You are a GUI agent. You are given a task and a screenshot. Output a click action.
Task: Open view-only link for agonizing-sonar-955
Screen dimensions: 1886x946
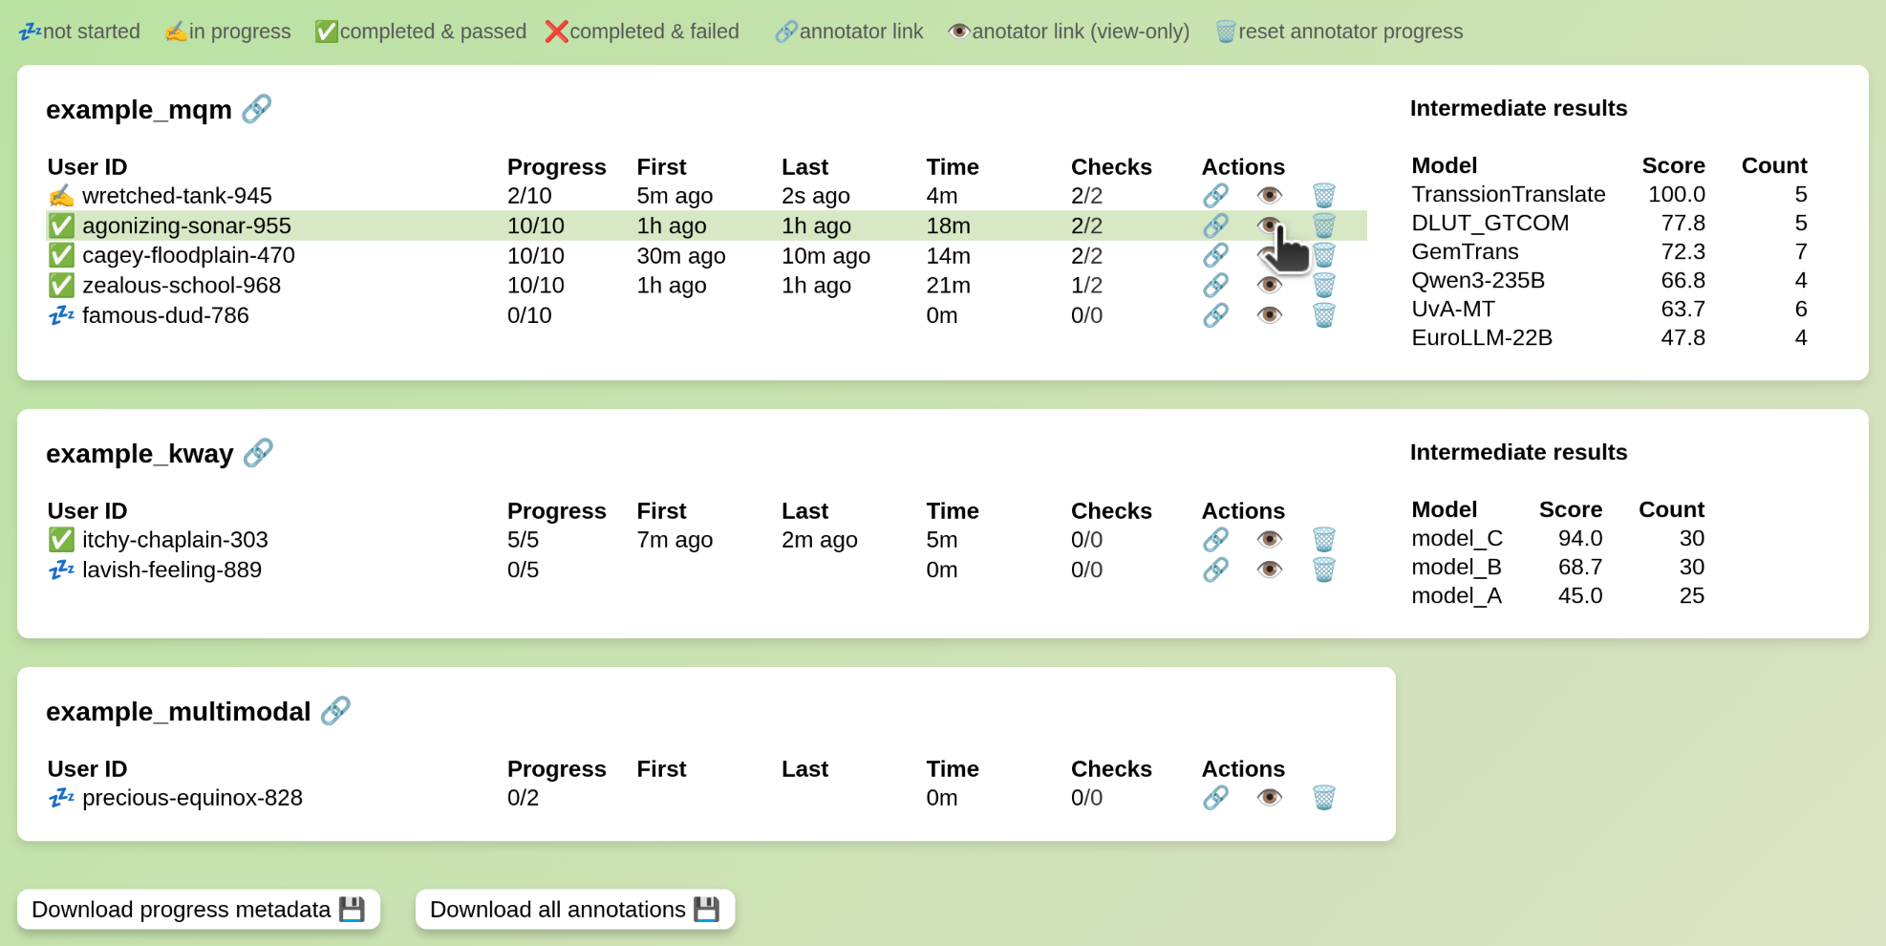pyautogui.click(x=1270, y=226)
